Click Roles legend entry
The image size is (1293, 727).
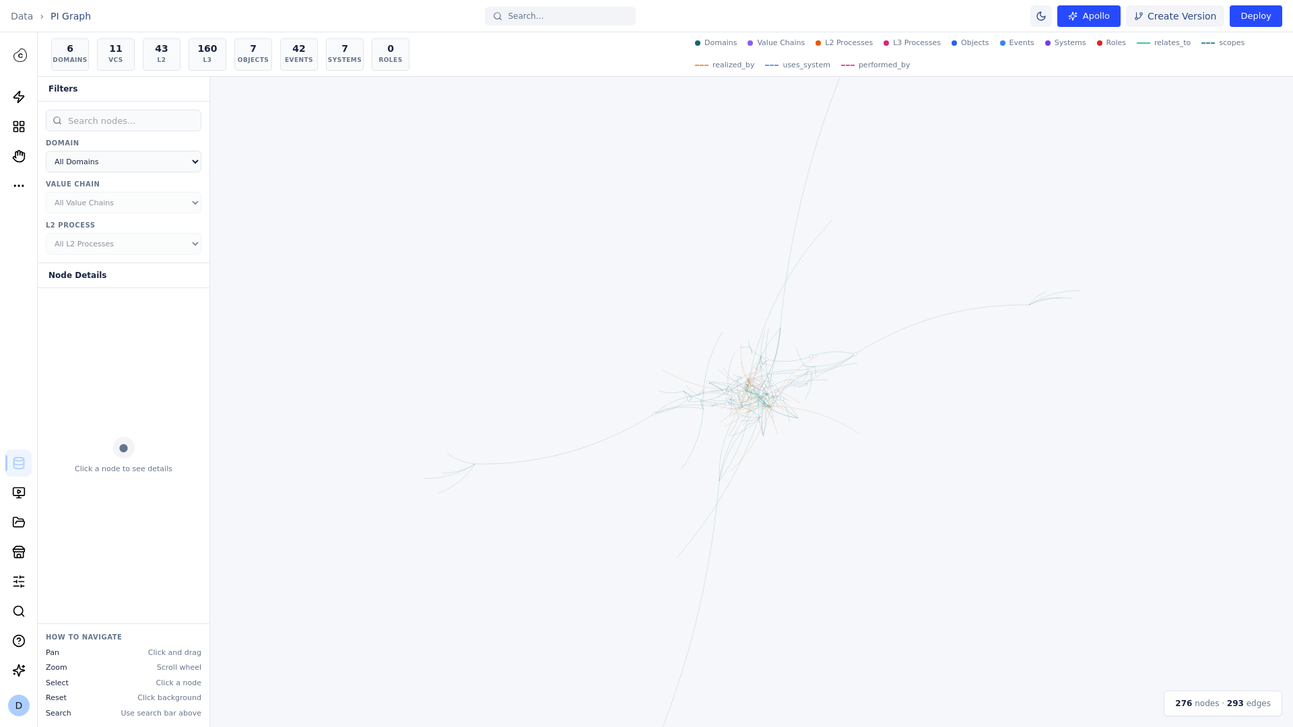point(1111,43)
